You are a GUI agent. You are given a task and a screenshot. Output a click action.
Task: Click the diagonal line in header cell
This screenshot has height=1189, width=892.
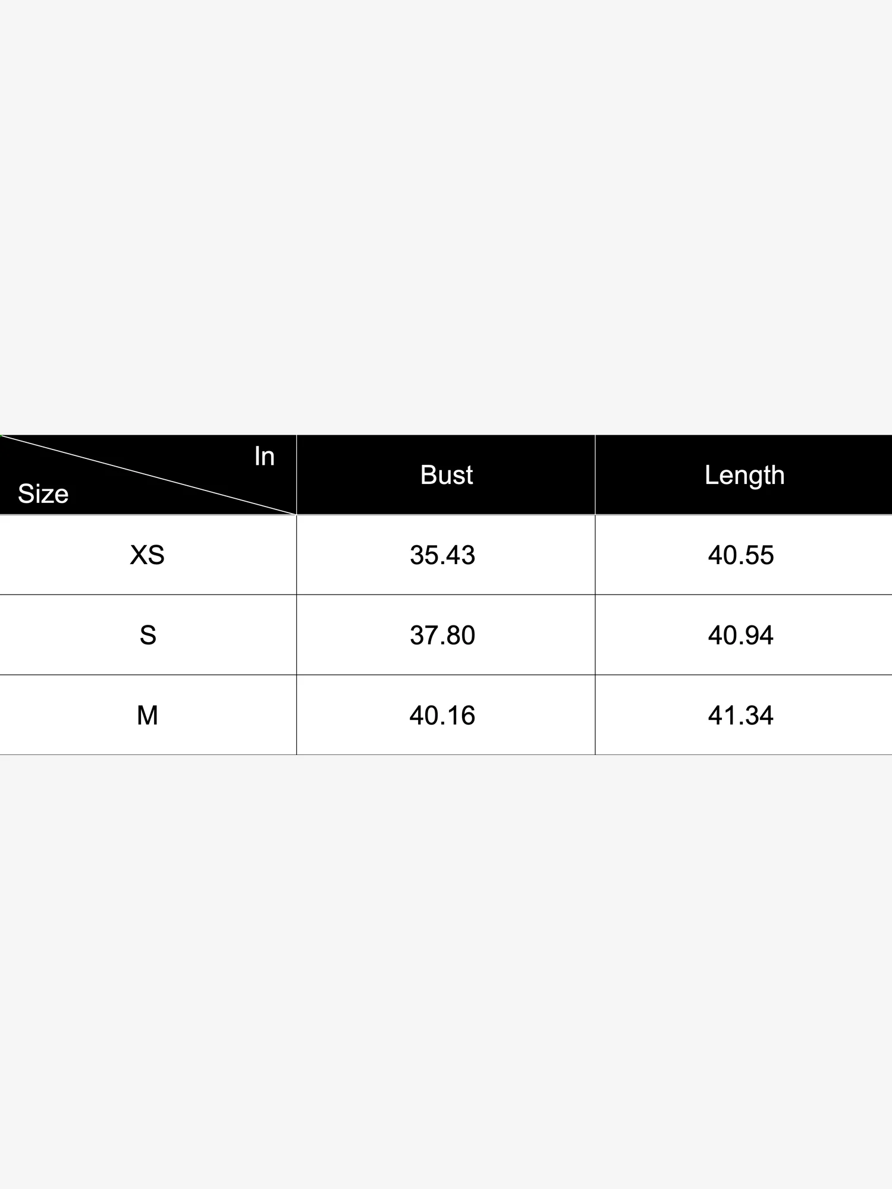pyautogui.click(x=149, y=474)
